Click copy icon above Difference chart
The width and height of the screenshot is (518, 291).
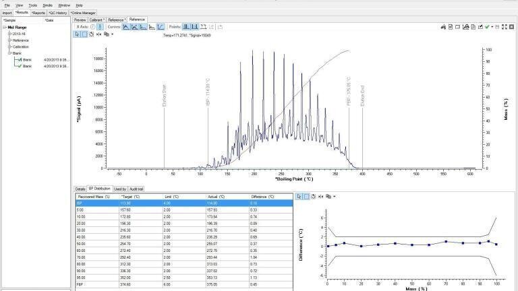coord(328,196)
